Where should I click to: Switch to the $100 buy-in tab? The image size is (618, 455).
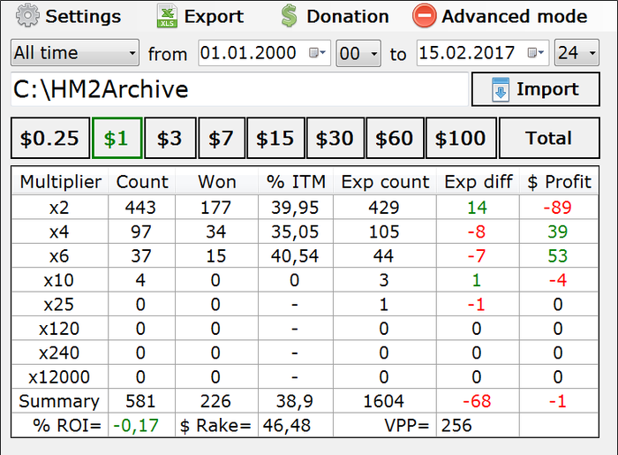[460, 138]
